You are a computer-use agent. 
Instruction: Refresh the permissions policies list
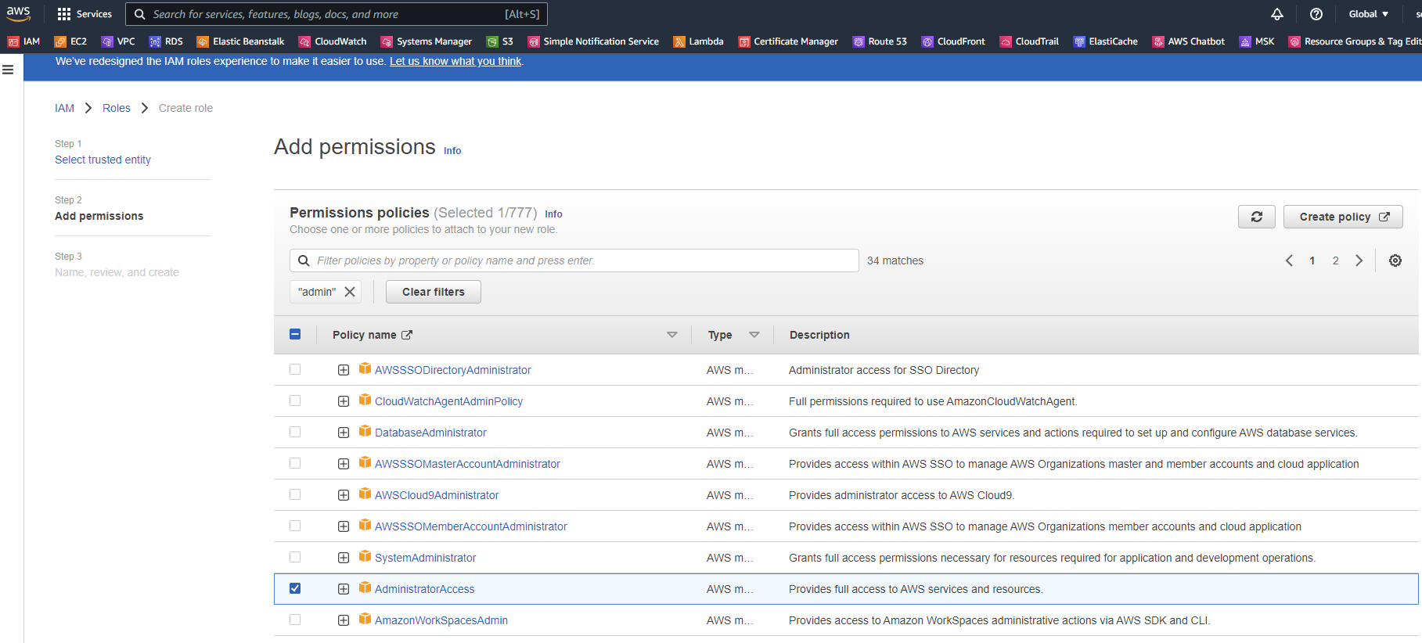tap(1257, 217)
